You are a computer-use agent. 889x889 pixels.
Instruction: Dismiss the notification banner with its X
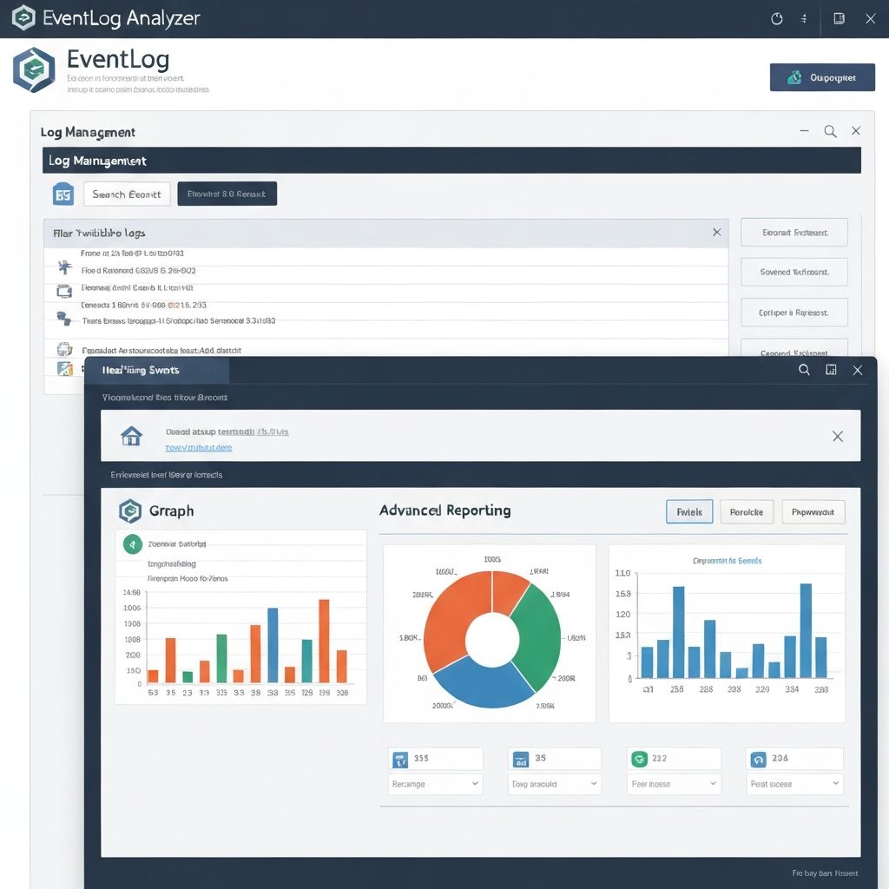[838, 436]
